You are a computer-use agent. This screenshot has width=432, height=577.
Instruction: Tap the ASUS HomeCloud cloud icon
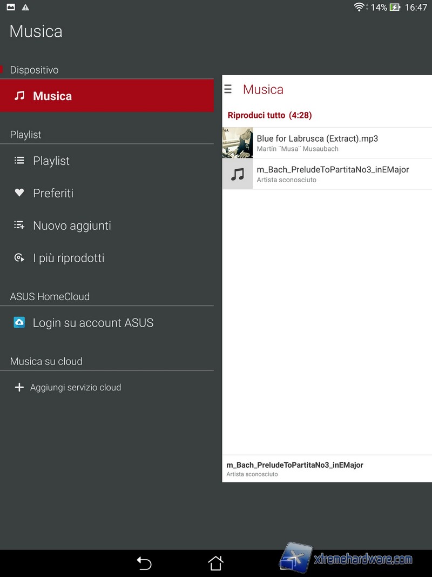(x=19, y=323)
